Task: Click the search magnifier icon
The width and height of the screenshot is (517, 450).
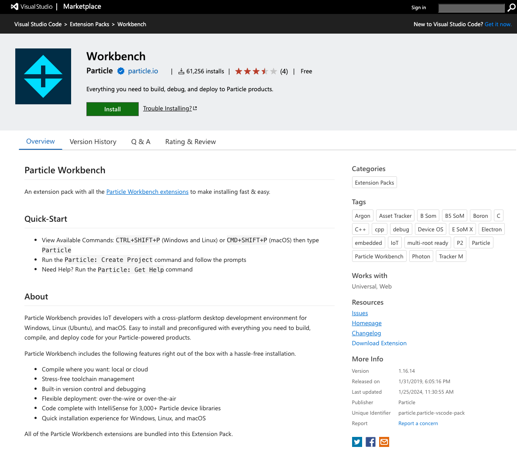Action: [x=511, y=7]
